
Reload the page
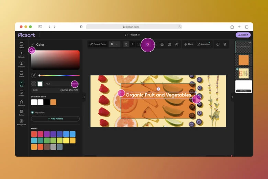pyautogui.click(x=180, y=27)
